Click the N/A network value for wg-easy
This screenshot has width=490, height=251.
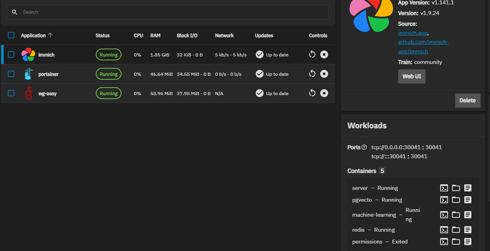point(219,94)
